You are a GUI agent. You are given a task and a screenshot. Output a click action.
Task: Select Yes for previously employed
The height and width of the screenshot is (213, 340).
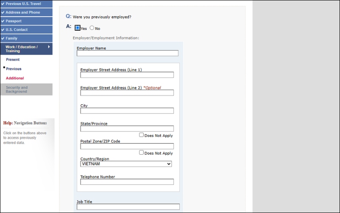coord(77,28)
